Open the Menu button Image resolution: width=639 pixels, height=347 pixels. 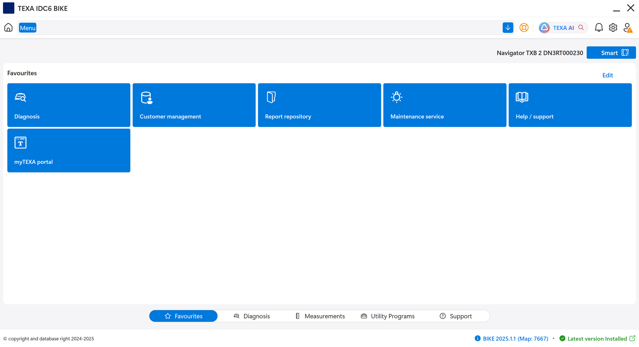(28, 28)
